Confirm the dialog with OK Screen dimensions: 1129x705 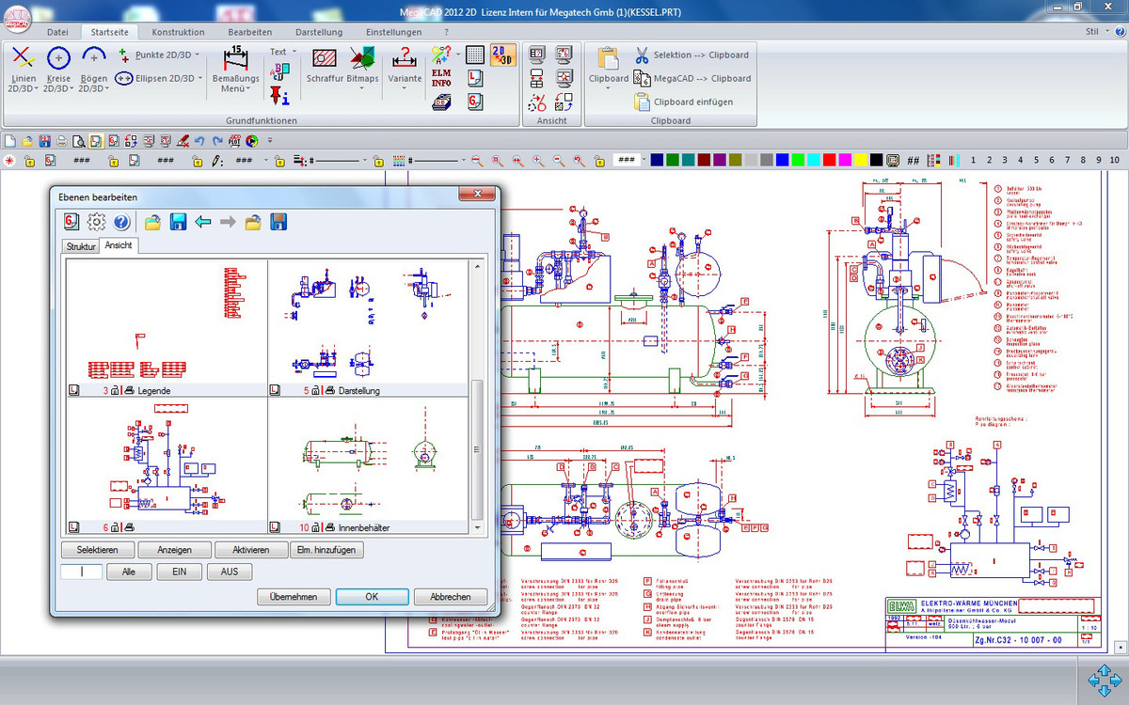click(372, 597)
